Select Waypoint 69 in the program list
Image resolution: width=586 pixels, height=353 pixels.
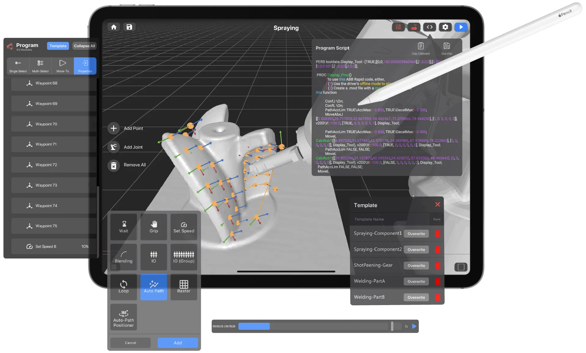tap(54, 104)
